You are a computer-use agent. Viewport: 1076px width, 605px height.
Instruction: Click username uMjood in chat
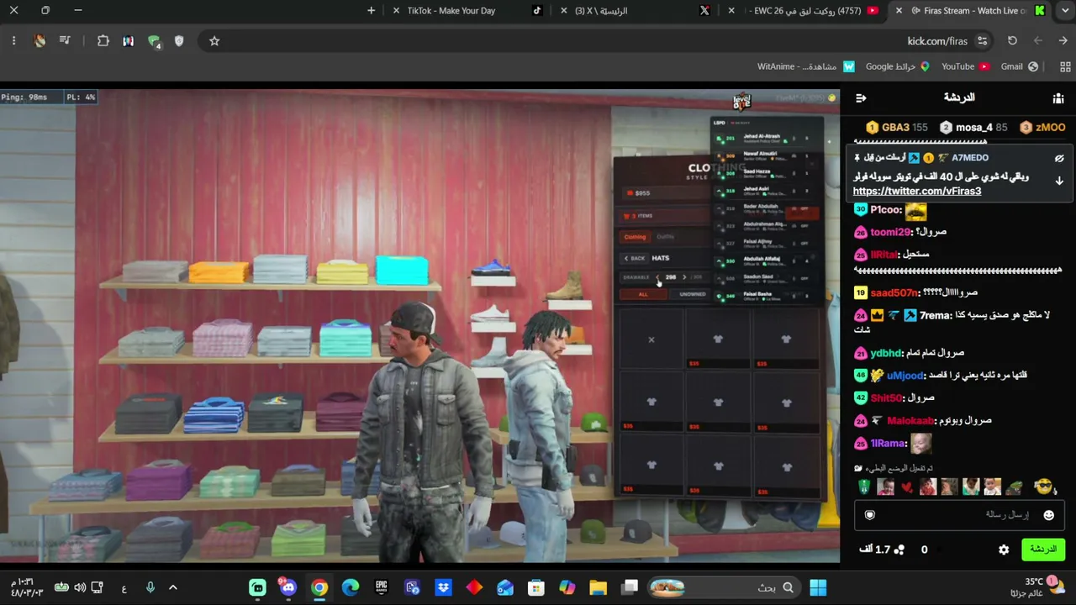pyautogui.click(x=905, y=376)
